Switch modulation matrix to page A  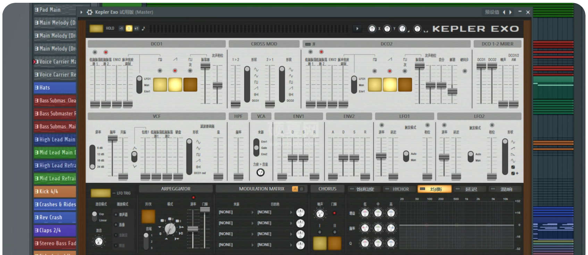coord(295,189)
